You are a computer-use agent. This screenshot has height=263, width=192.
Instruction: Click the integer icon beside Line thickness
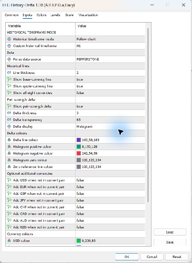click(9, 73)
